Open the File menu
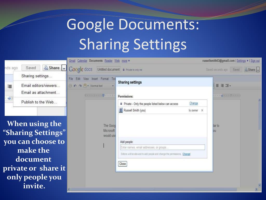The width and height of the screenshot is (266, 200). [71, 79]
